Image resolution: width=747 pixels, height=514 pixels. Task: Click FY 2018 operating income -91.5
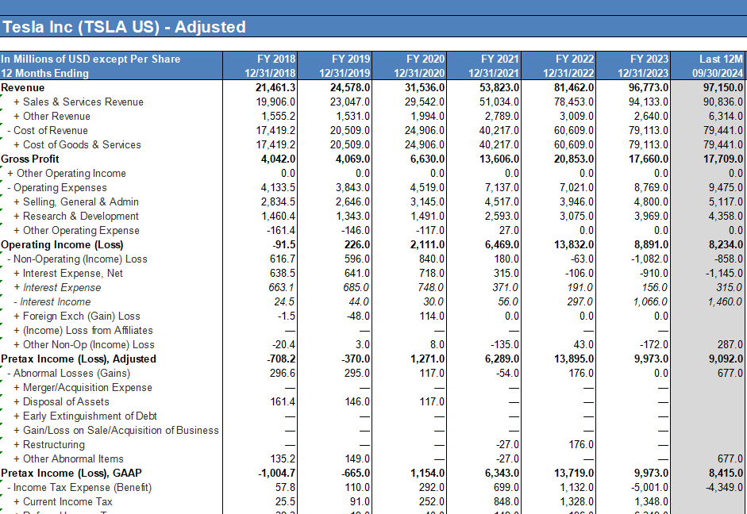coord(284,244)
